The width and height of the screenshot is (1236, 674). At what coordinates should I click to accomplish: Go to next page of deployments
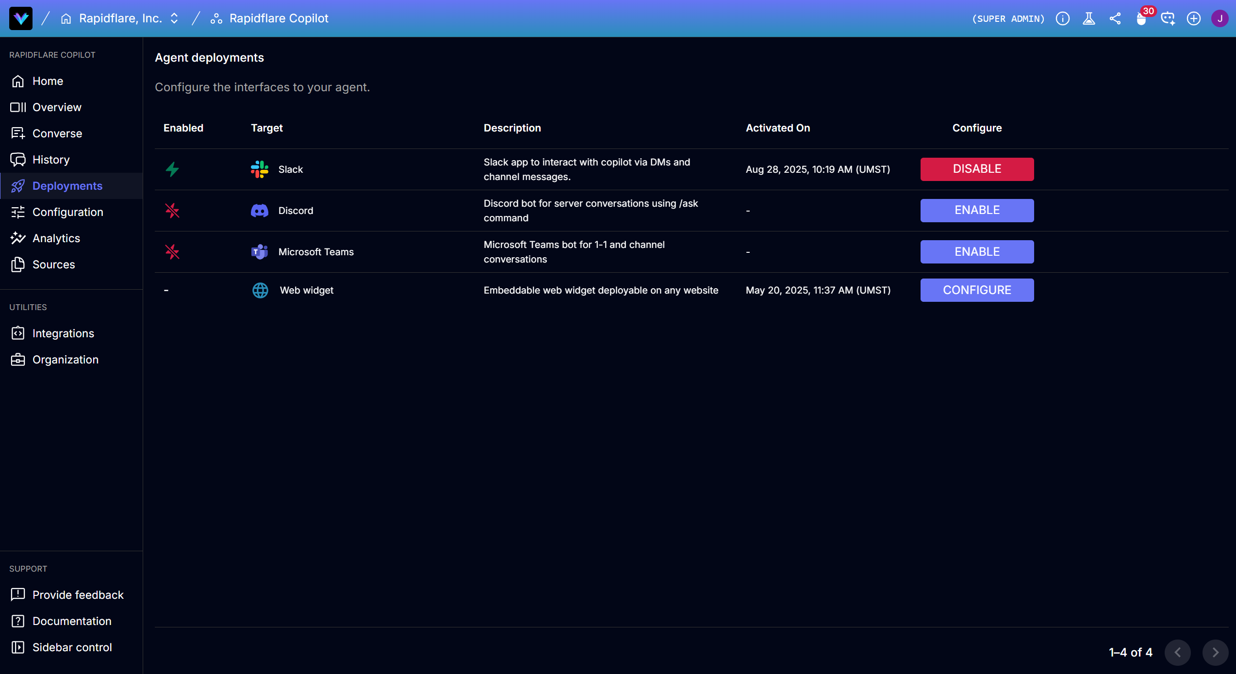coord(1215,652)
